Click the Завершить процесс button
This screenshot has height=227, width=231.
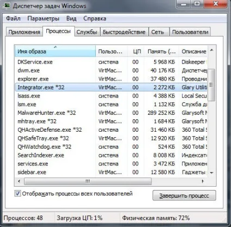click(184, 195)
